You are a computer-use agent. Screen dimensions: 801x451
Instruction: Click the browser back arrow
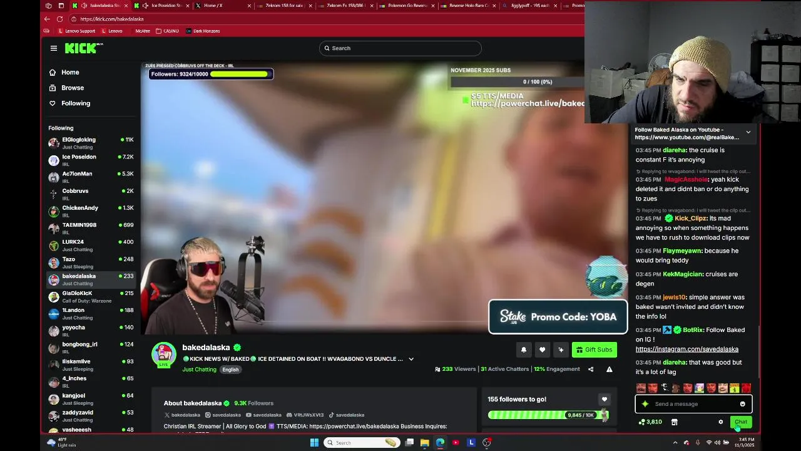(x=47, y=19)
